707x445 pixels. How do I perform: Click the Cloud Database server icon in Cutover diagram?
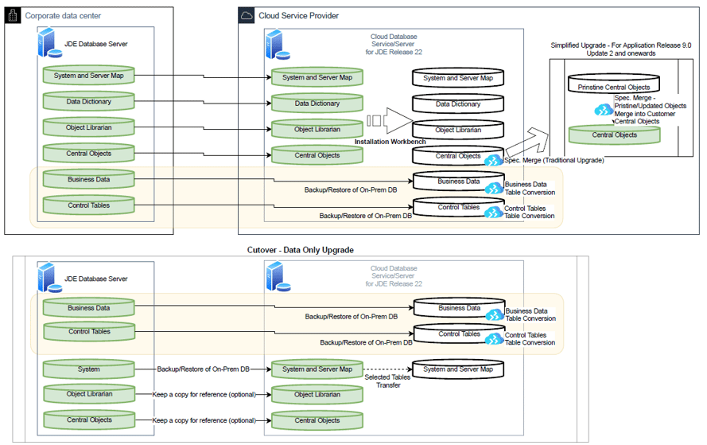click(278, 277)
